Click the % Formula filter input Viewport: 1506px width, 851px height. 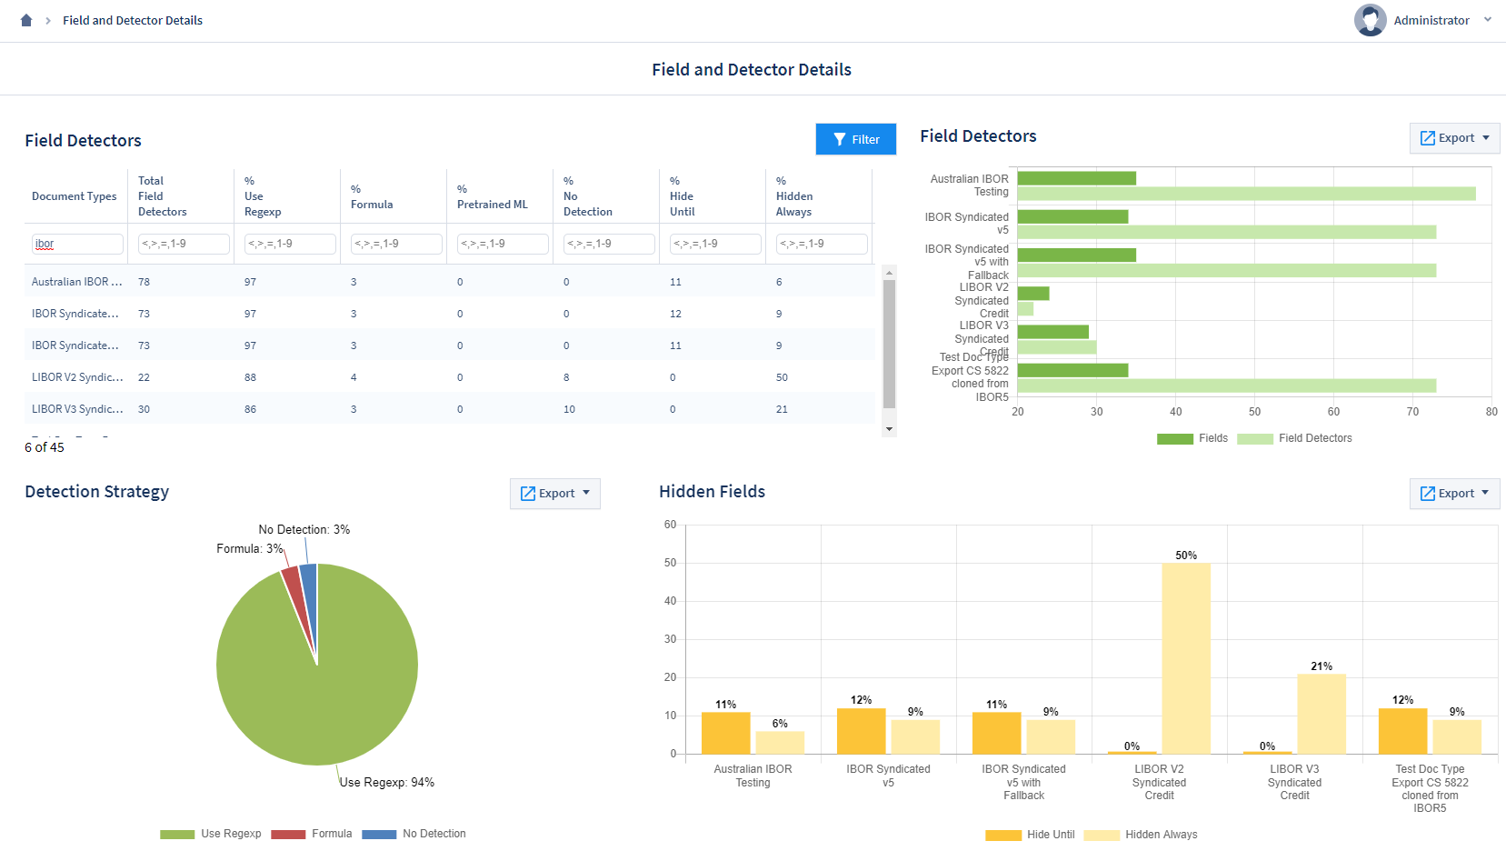click(396, 244)
